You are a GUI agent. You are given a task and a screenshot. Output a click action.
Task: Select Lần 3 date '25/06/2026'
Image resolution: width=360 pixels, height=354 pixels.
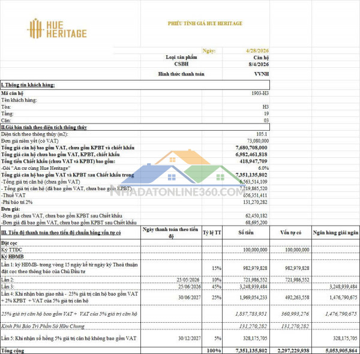190,287
